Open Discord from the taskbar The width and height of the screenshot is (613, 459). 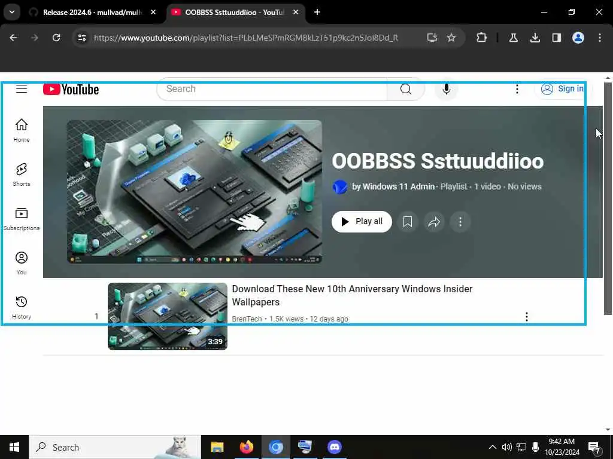coord(334,447)
